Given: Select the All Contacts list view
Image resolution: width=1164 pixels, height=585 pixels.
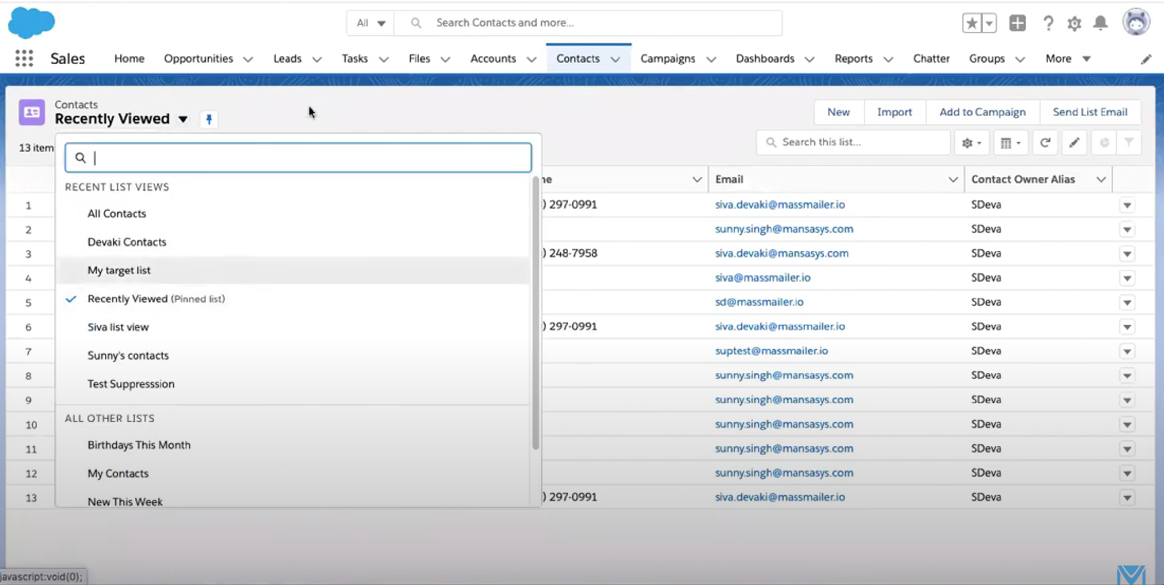Looking at the screenshot, I should 293,214.
